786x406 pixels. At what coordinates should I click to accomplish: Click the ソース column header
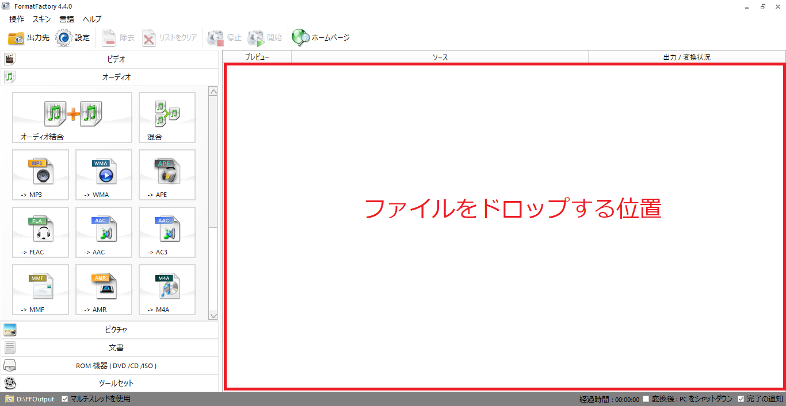click(440, 57)
